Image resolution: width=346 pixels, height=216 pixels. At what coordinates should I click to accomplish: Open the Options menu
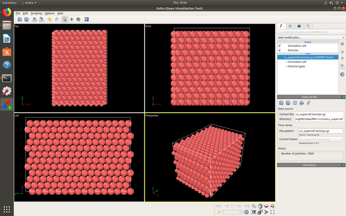(x=49, y=13)
